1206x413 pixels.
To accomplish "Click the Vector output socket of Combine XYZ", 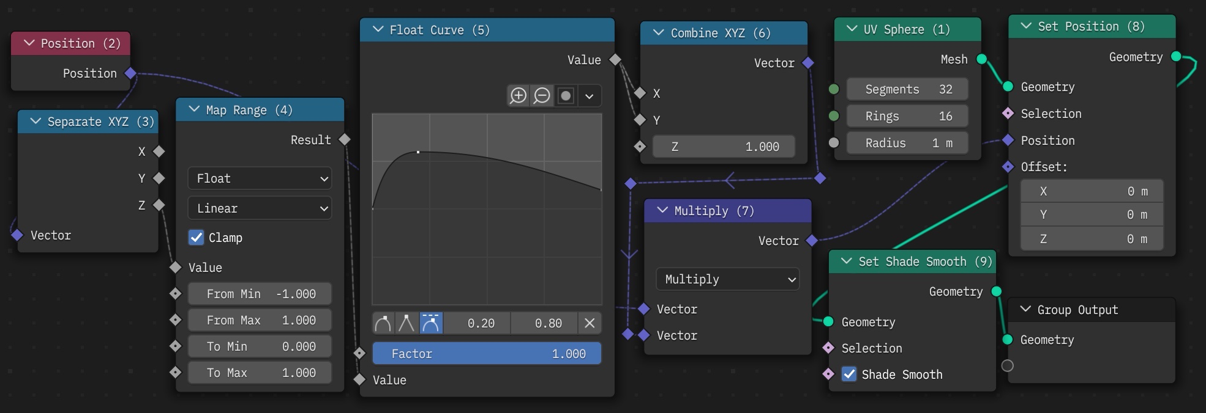I will click(808, 63).
